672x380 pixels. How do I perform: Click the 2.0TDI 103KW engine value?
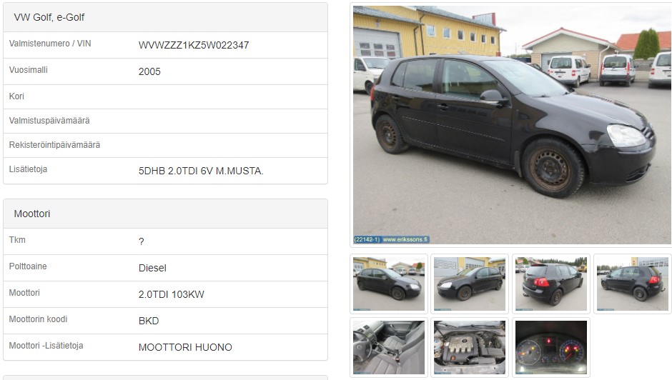click(172, 294)
